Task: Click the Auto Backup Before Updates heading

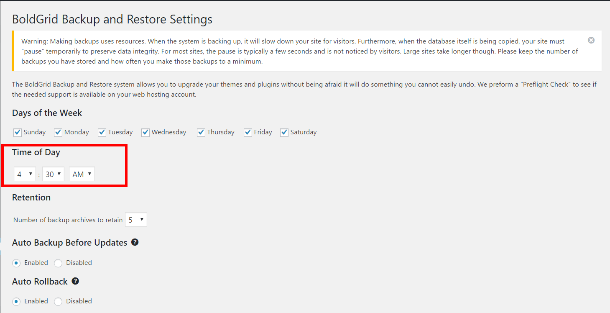Action: (70, 243)
